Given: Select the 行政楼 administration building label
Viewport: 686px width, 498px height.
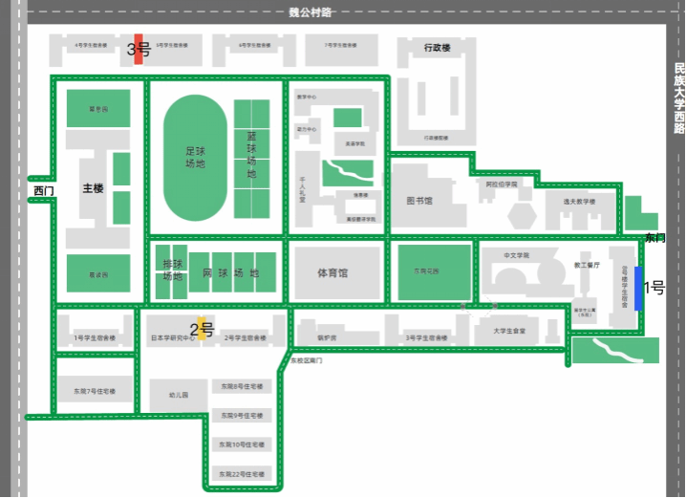Looking at the screenshot, I should (x=437, y=46).
